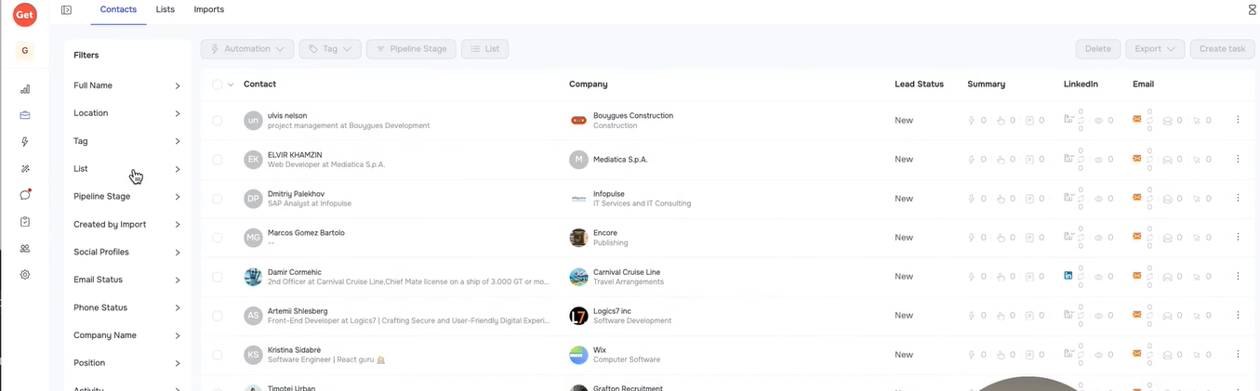Open row menu for Marcos Gomez Bartolo
This screenshot has width=1260, height=391.
1238,237
